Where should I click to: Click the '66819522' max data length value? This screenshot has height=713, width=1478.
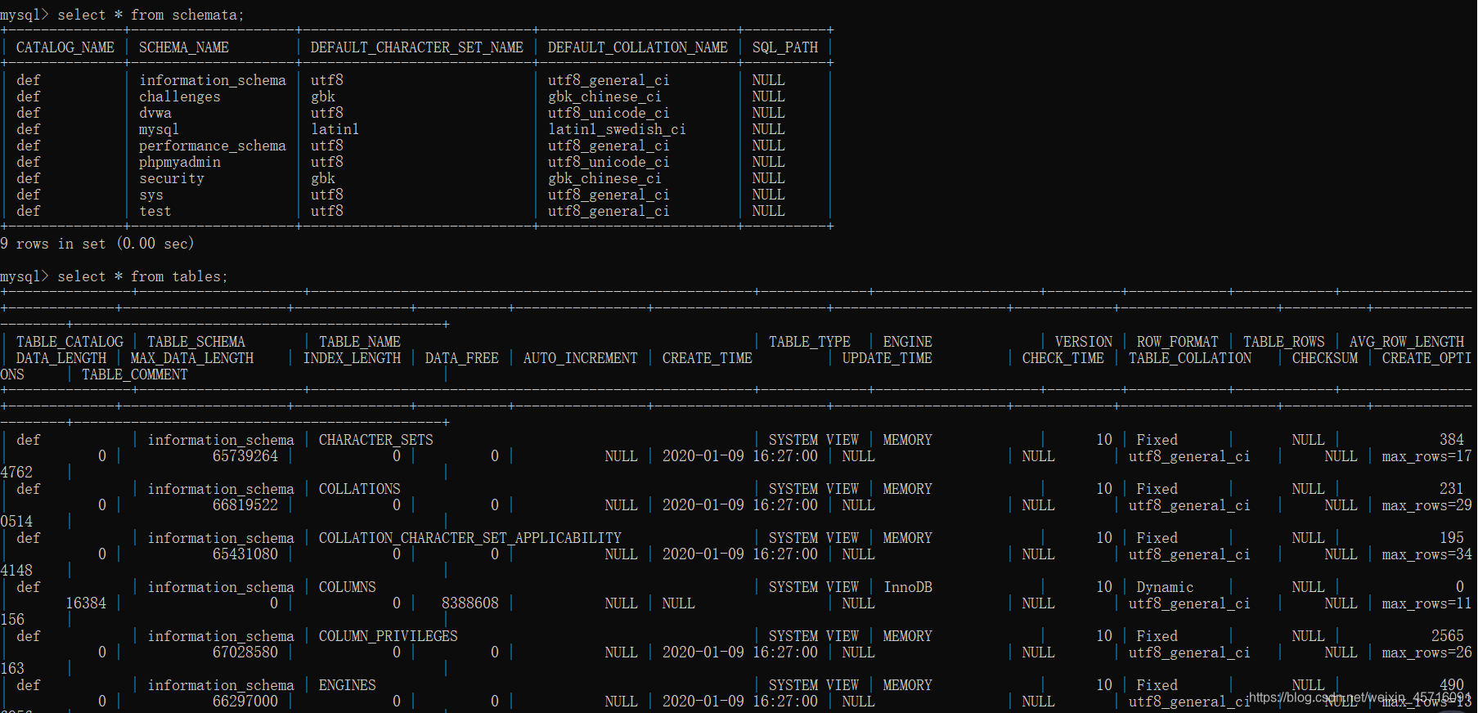pyautogui.click(x=245, y=505)
